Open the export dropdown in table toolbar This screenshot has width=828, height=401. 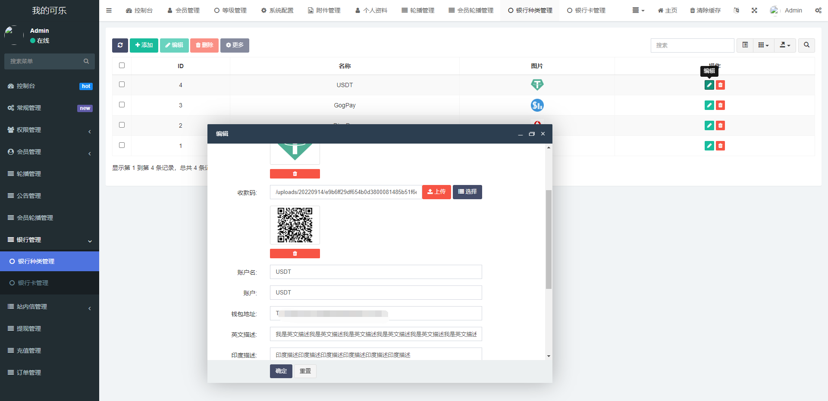point(785,45)
